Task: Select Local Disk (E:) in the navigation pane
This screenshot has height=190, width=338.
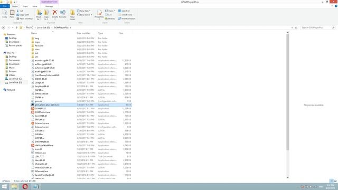Action: 15,82
